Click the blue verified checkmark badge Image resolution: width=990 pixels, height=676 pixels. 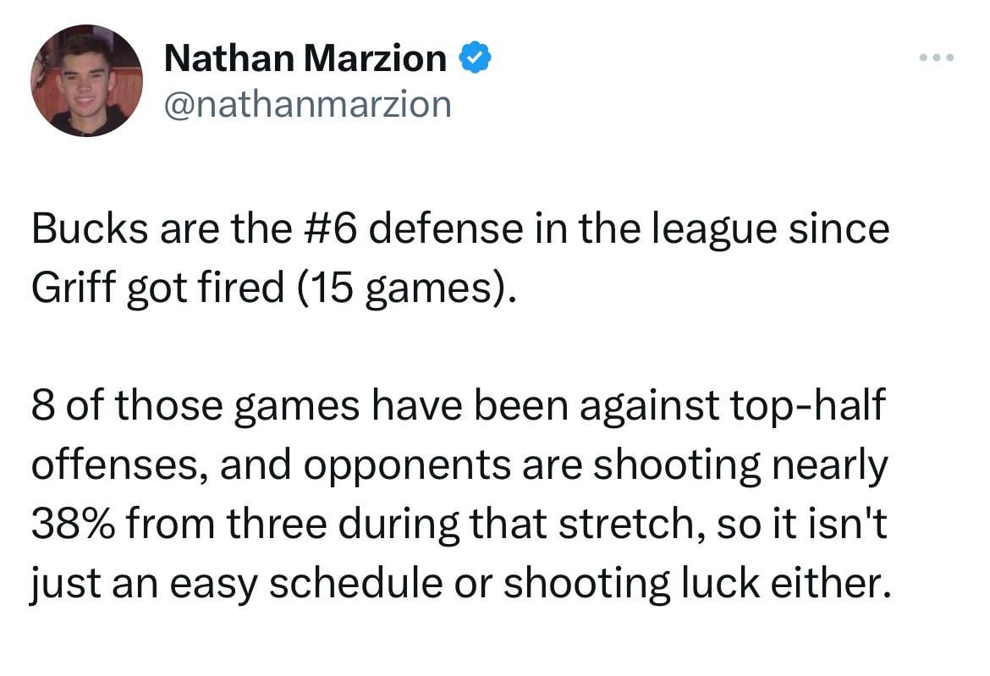point(476,58)
